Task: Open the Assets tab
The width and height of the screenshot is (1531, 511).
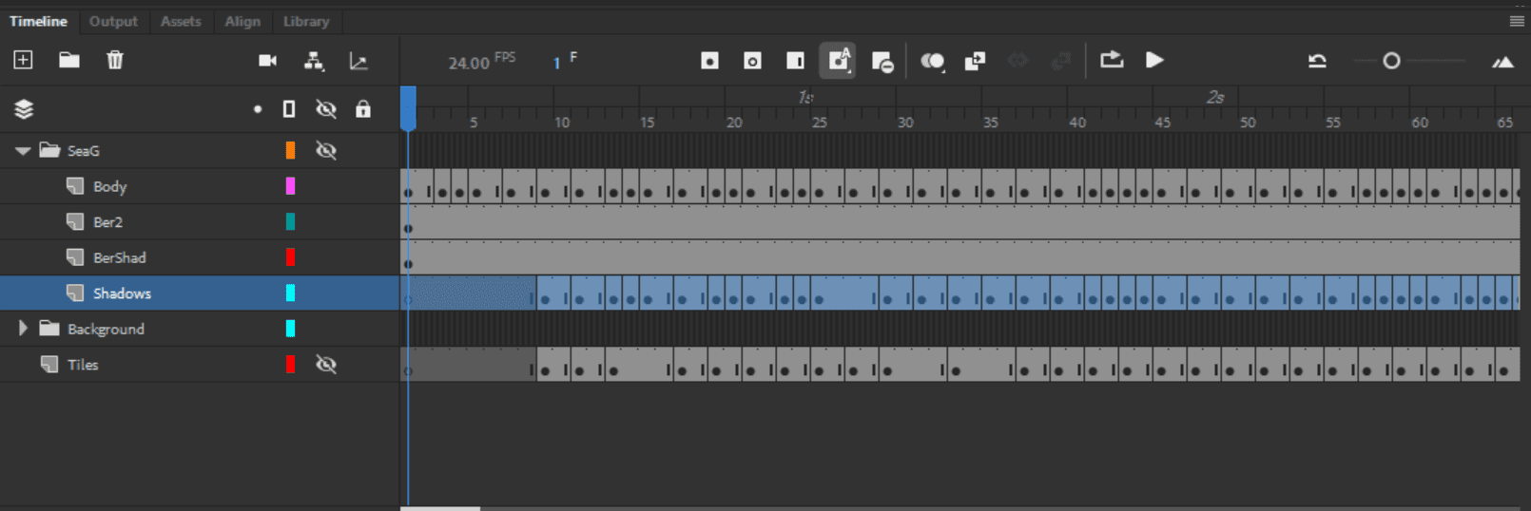Action: pos(181,21)
